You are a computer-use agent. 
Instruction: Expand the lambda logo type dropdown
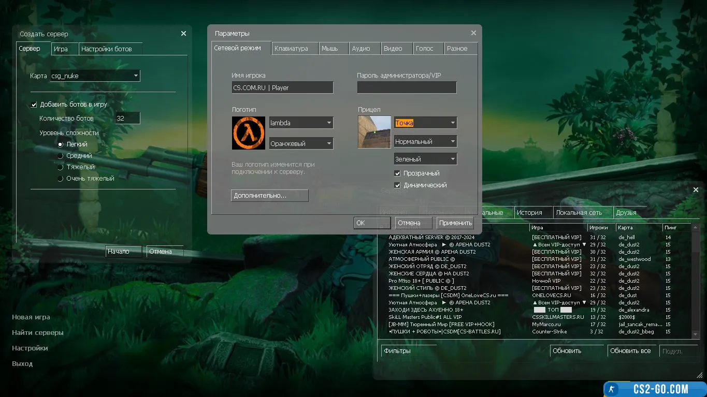point(301,123)
